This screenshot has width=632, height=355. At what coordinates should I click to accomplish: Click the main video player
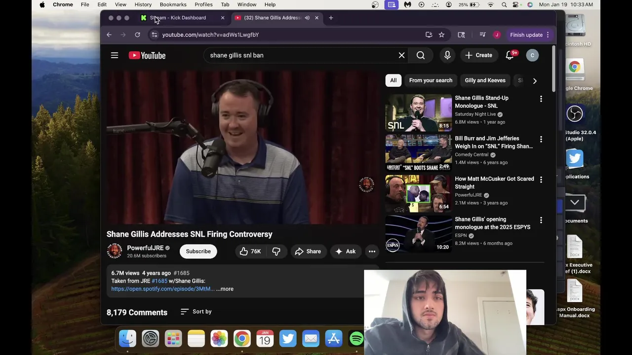point(242,147)
